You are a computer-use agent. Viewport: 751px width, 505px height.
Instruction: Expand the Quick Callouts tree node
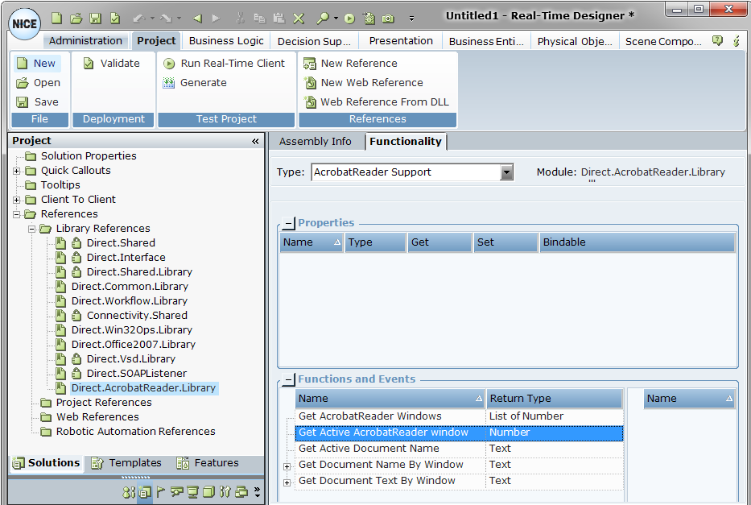pyautogui.click(x=17, y=171)
